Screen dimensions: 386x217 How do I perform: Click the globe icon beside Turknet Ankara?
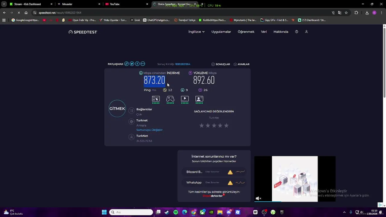click(131, 122)
